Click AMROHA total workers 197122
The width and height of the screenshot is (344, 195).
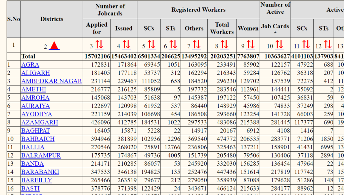(226, 98)
